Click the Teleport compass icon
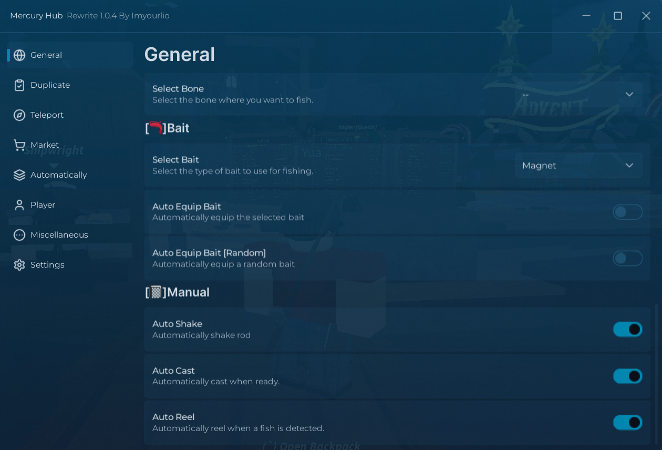The width and height of the screenshot is (662, 450). click(19, 115)
